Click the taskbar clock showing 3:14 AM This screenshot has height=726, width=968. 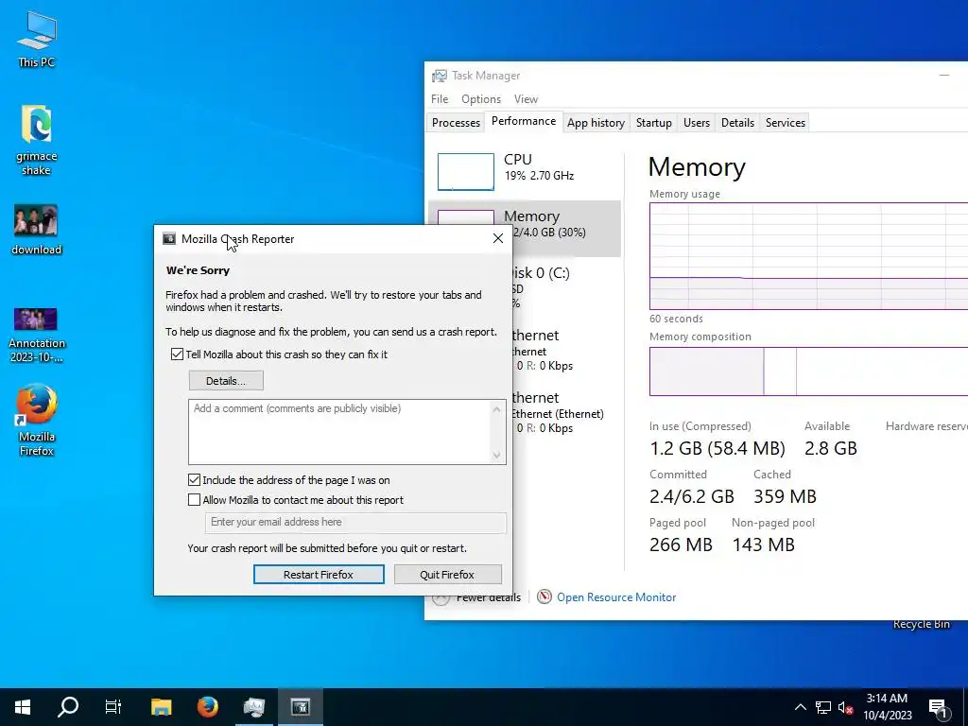click(x=887, y=707)
